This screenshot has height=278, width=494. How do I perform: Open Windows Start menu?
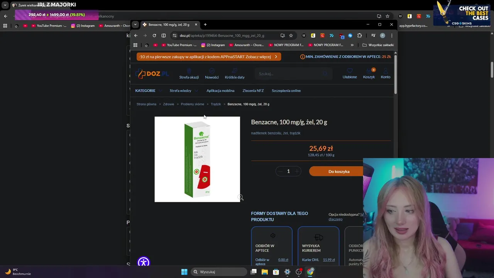click(184, 272)
